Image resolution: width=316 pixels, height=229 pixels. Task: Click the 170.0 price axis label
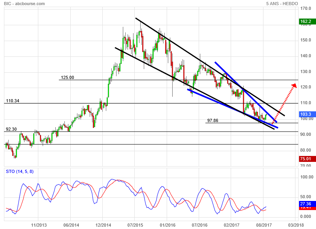[305, 8]
